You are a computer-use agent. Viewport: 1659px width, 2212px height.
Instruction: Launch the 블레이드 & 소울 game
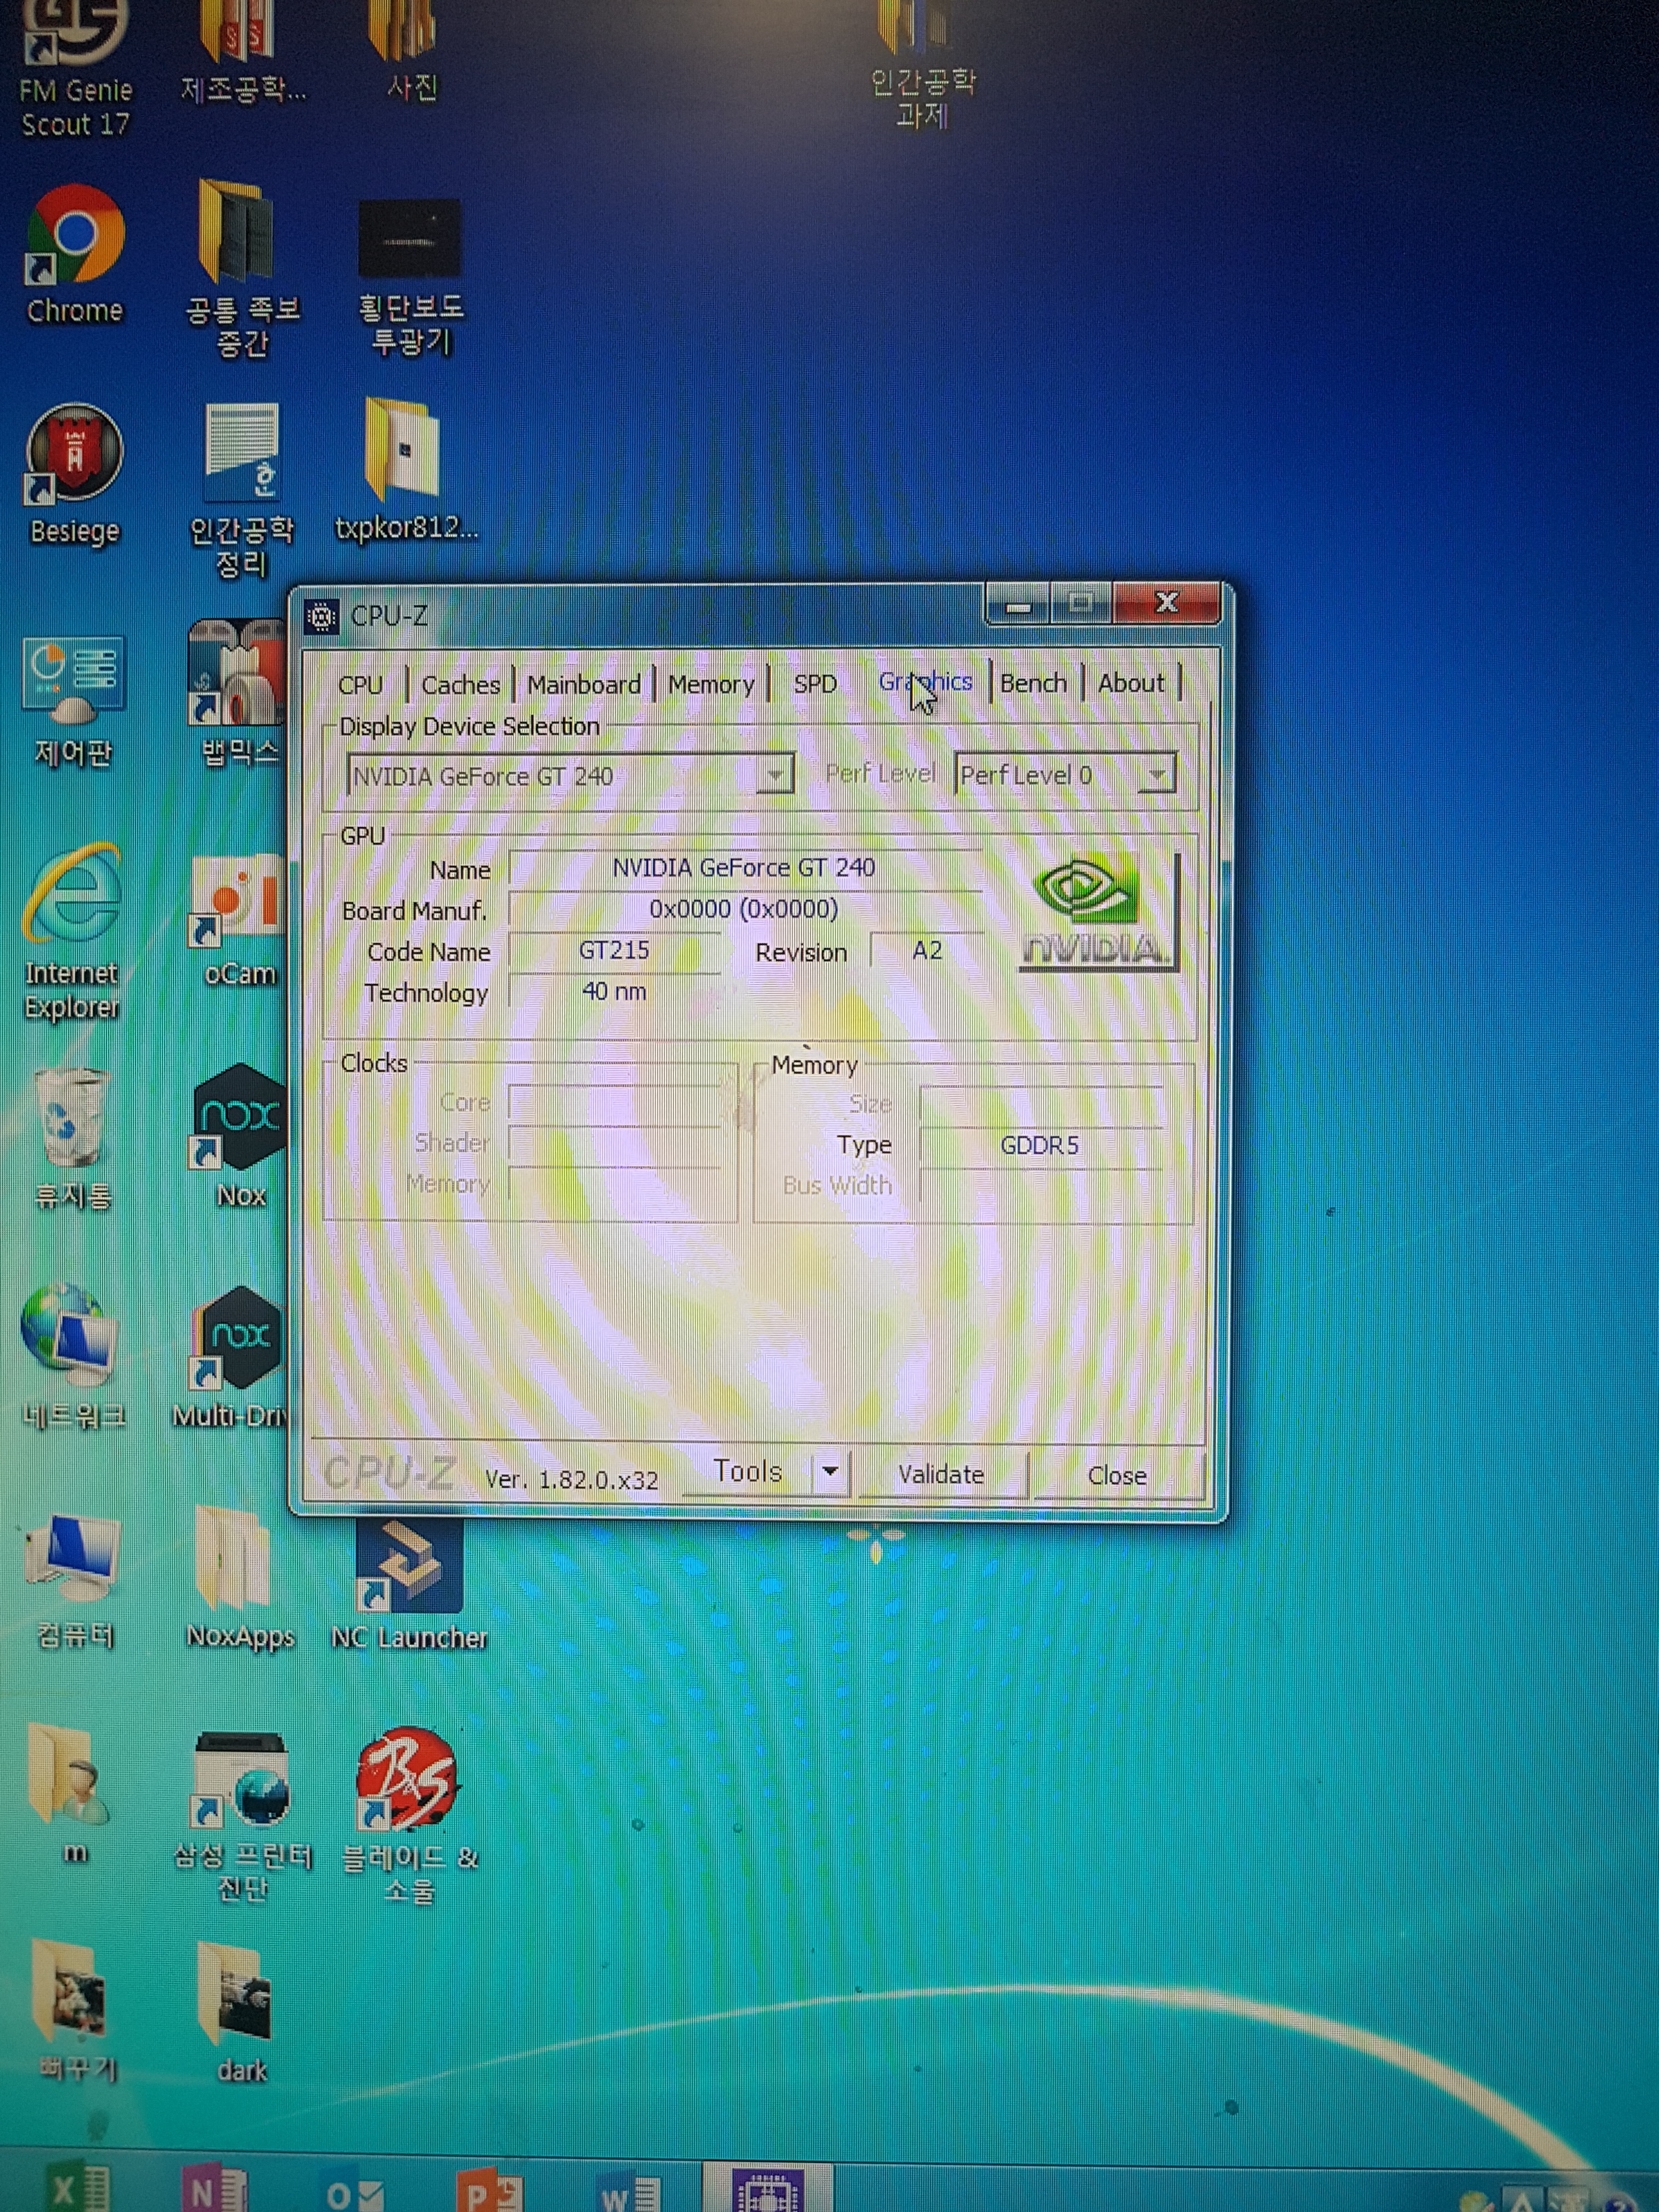pos(409,1815)
